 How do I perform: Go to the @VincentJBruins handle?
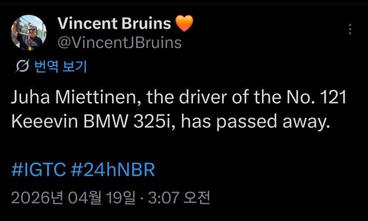[x=119, y=42]
